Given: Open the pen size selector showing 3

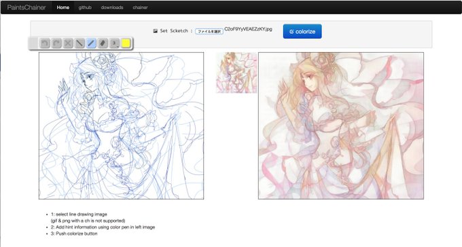Looking at the screenshot, I should pos(114,43).
